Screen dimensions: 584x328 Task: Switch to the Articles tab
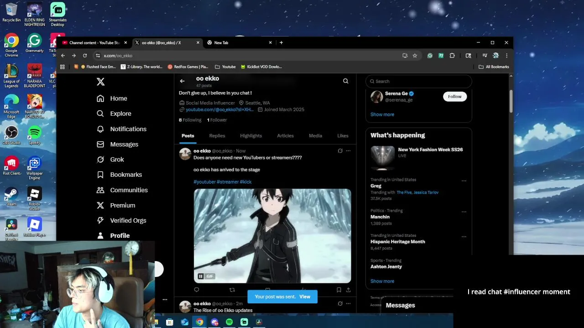pos(285,136)
